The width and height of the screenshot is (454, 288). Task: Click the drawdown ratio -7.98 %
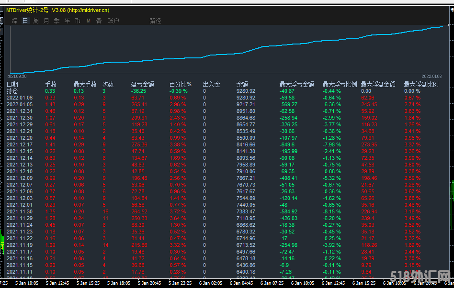pos(331,144)
